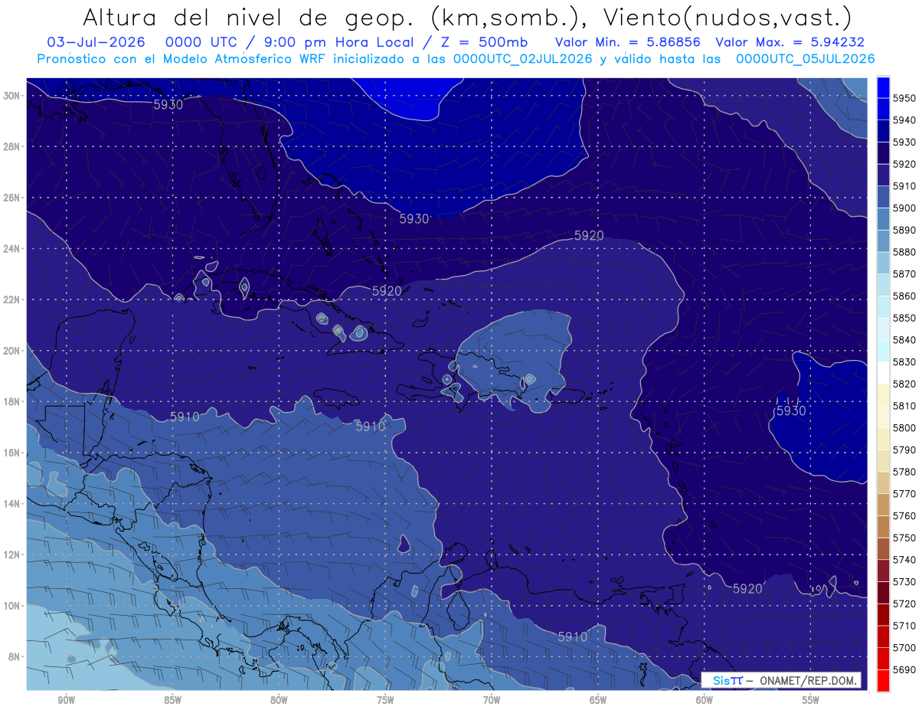Click the 5910 contour label near 17N, 85W
919x710 pixels.
click(x=185, y=417)
